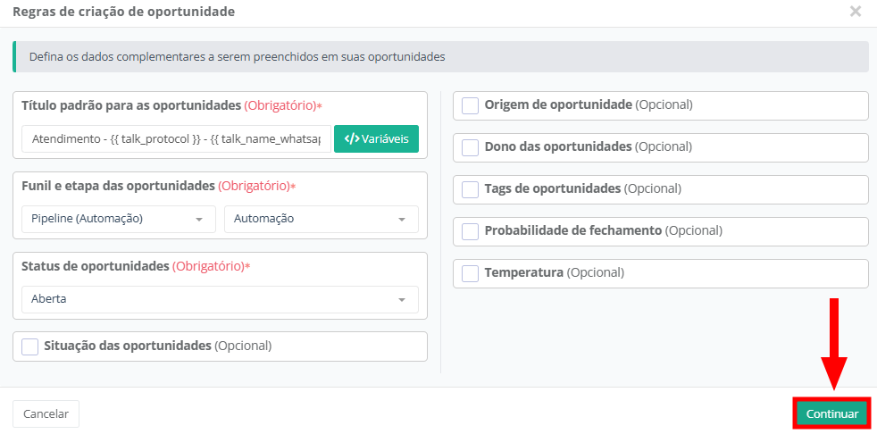Check the Origem de oportunidade option
Image resolution: width=877 pixels, height=434 pixels.
471,105
